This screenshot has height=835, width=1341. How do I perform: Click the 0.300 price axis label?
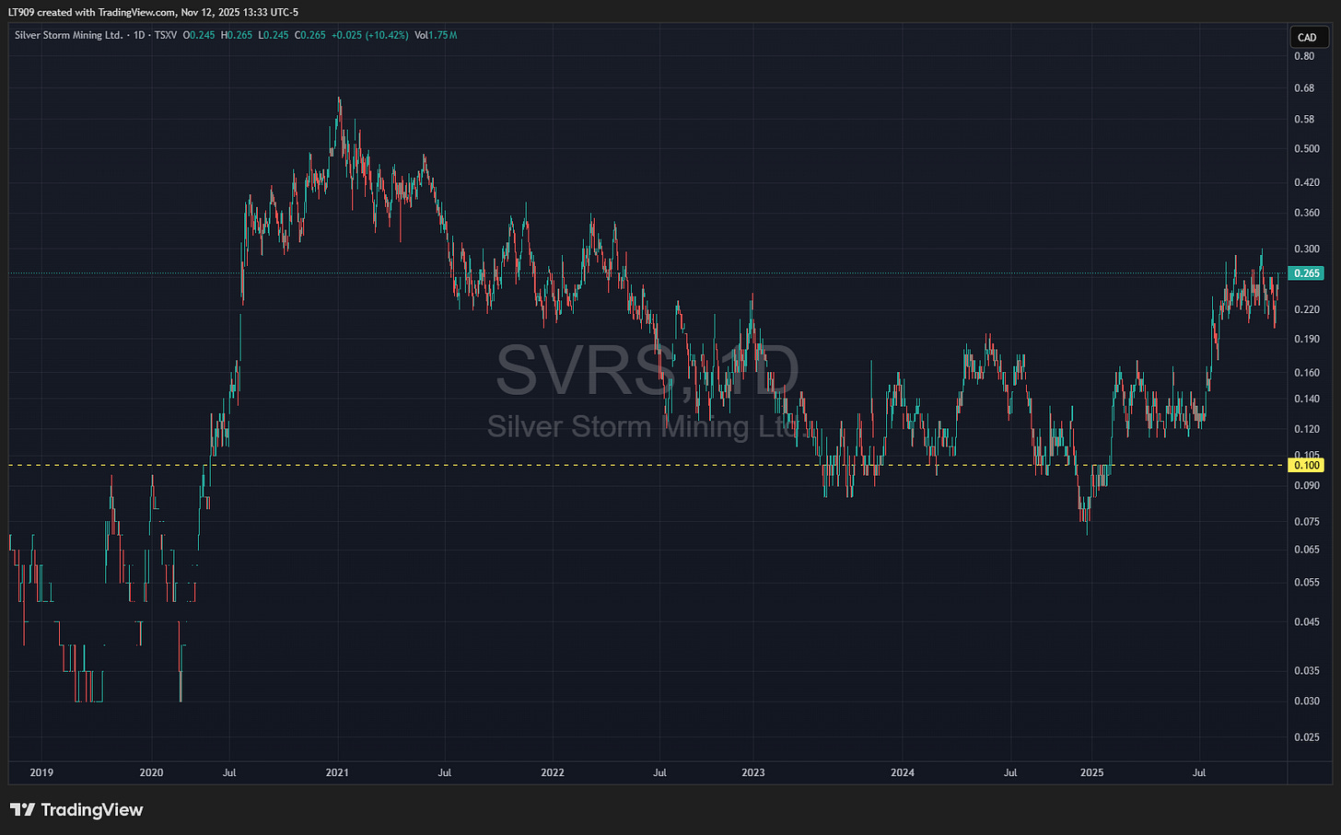pos(1307,249)
